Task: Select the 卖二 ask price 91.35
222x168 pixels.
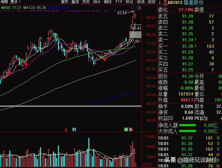Action: tap(188, 34)
